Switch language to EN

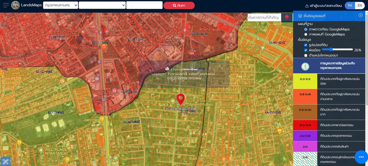coord(360,6)
